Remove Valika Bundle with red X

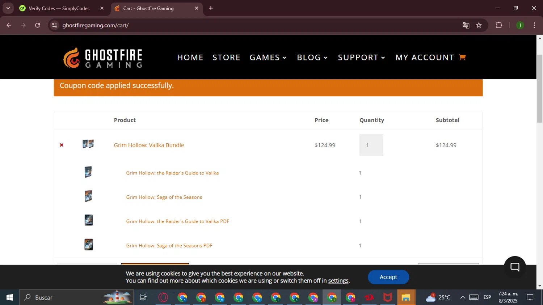tap(62, 145)
